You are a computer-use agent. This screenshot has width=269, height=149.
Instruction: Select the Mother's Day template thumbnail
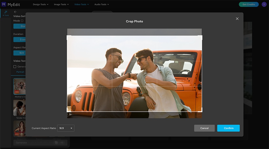(x=20, y=86)
